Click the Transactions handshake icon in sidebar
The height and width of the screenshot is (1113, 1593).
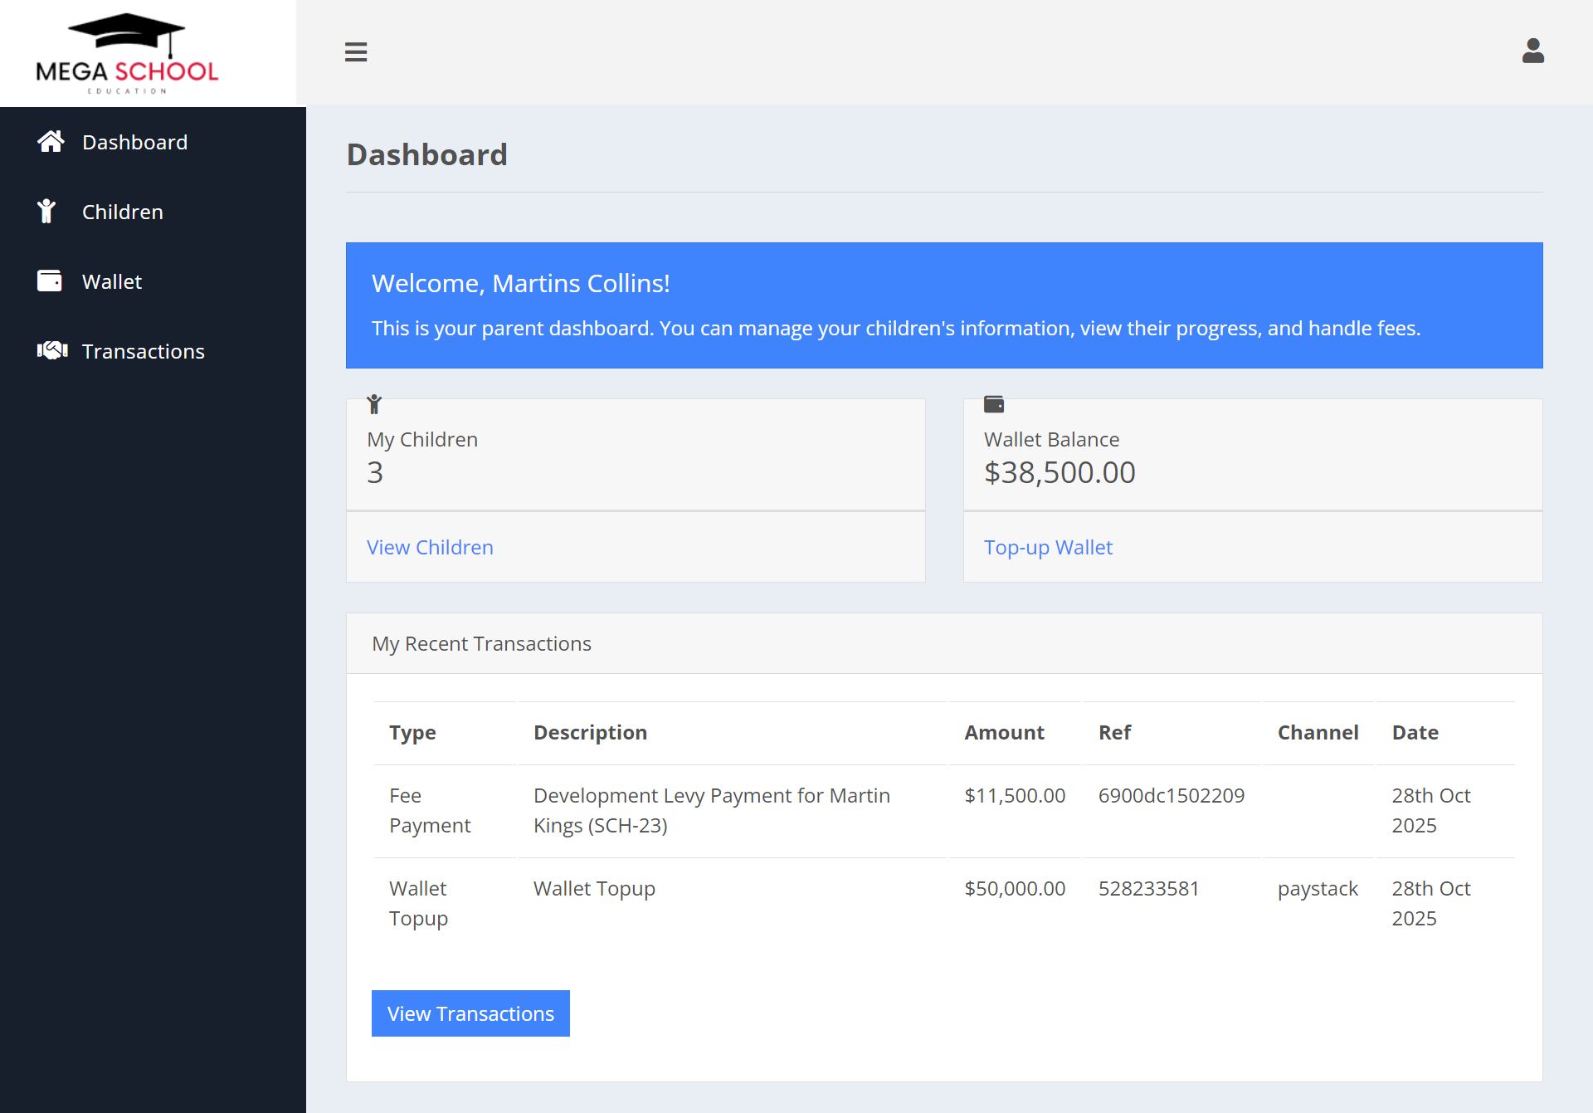click(x=52, y=351)
